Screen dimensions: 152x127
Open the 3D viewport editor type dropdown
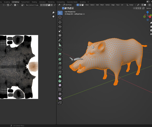click(x=60, y=5)
